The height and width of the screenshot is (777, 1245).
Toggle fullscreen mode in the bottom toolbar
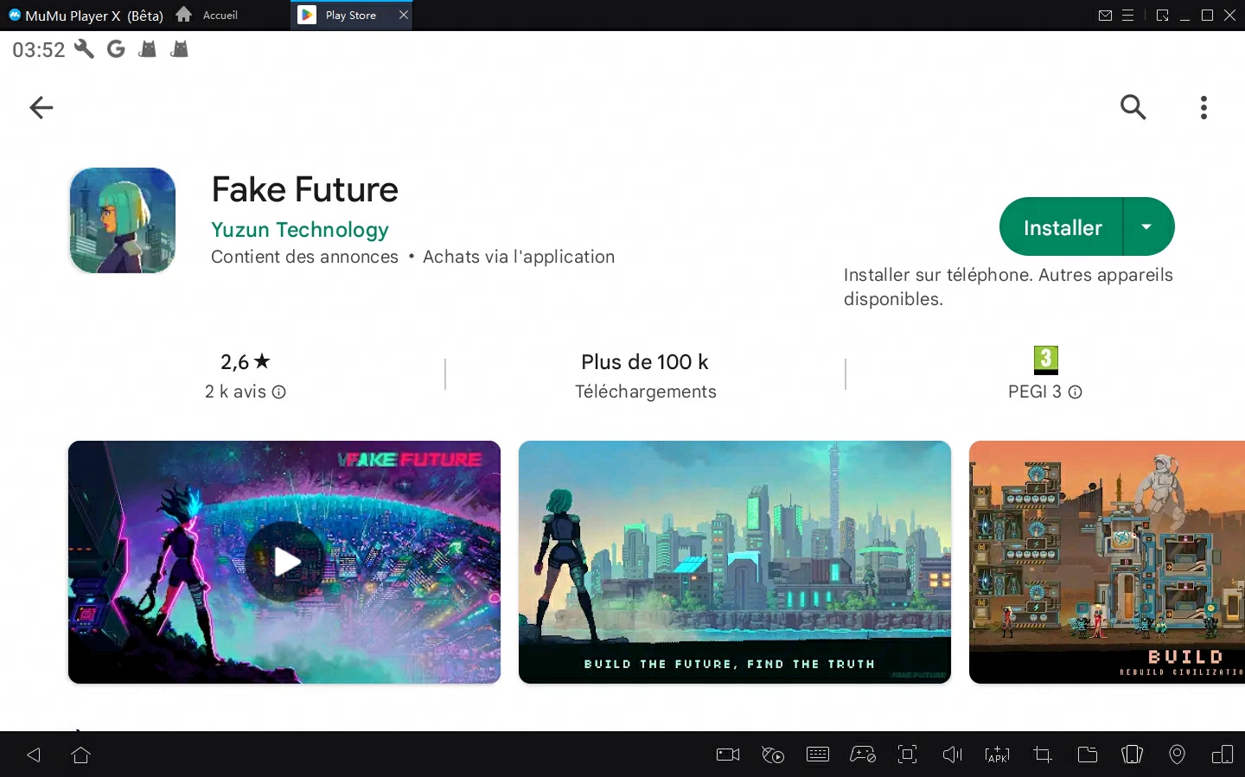coord(907,755)
